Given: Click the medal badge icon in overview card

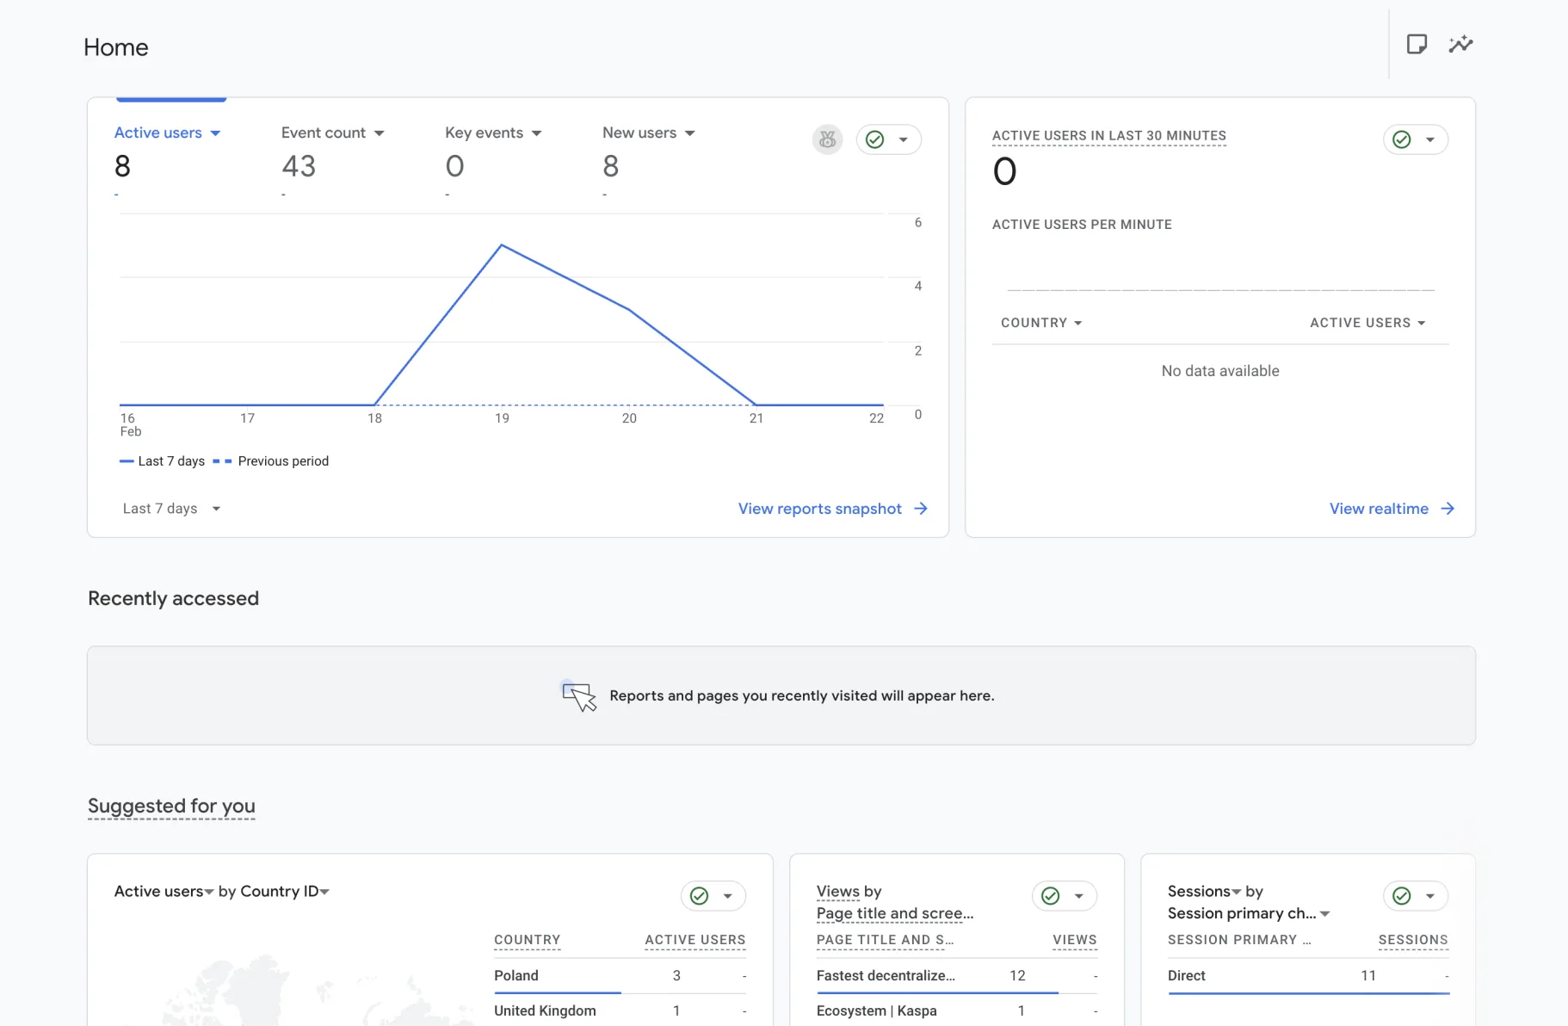Looking at the screenshot, I should pos(827,139).
